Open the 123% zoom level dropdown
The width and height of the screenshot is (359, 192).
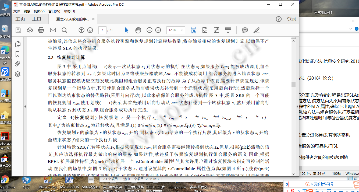(176, 30)
